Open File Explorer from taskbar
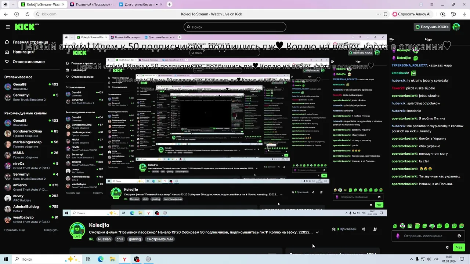470x264 pixels. [x=112, y=259]
